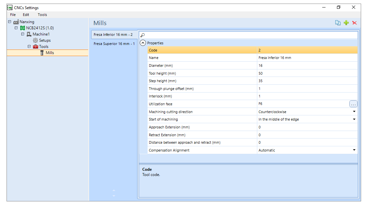Edit the Diameter value 16
Screen dimensions: 366x204
pos(307,66)
